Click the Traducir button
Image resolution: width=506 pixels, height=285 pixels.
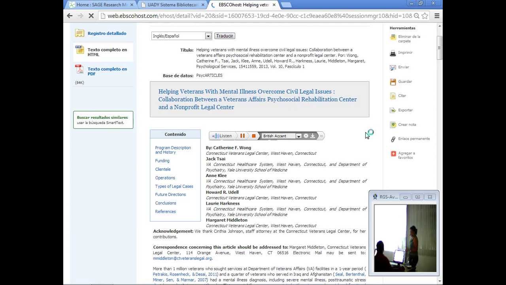pyautogui.click(x=225, y=36)
